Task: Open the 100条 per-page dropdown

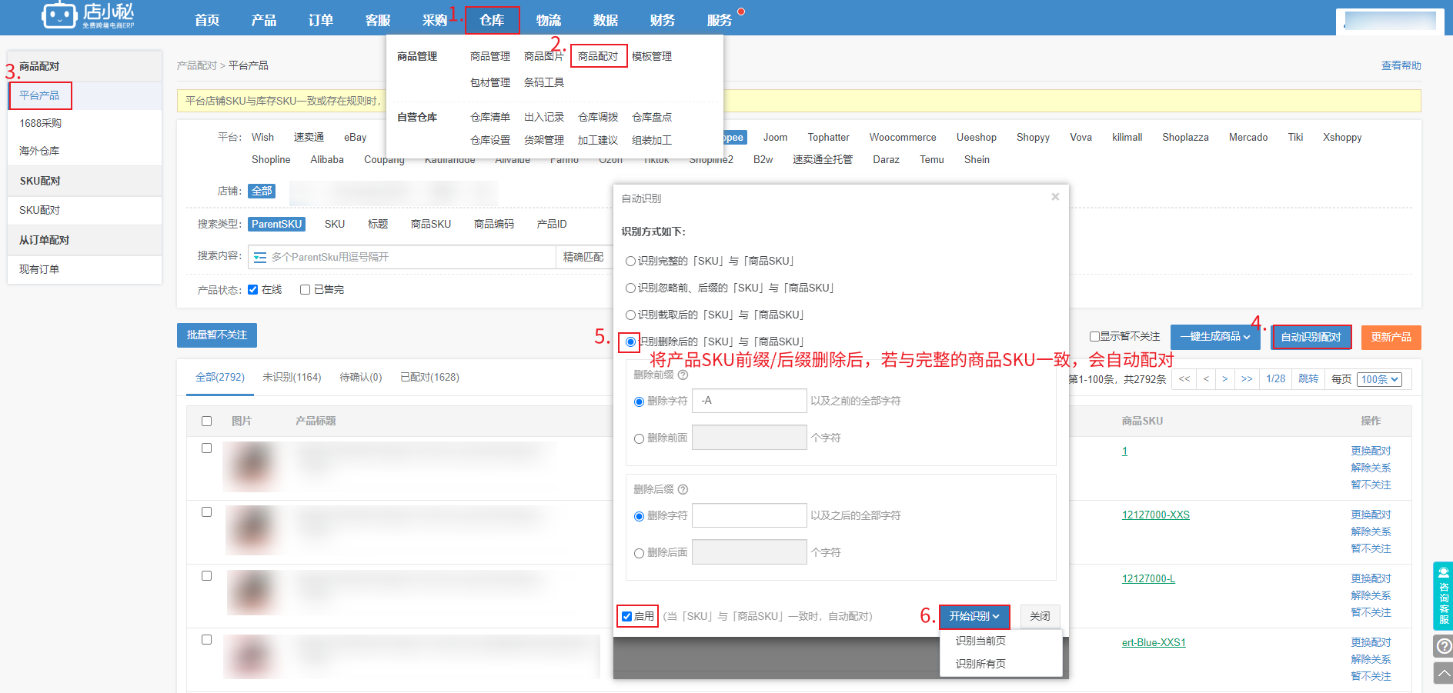Action: click(x=1380, y=379)
